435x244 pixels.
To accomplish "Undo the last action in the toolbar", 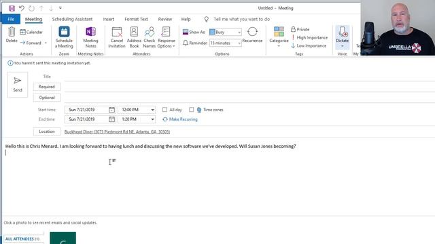I will point(22,8).
